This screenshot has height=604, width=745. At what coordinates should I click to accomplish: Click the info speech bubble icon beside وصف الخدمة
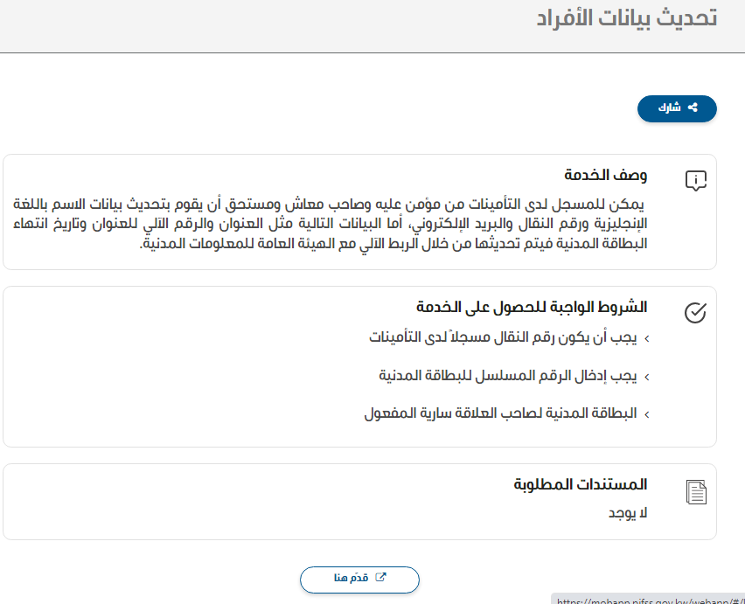coord(695,181)
